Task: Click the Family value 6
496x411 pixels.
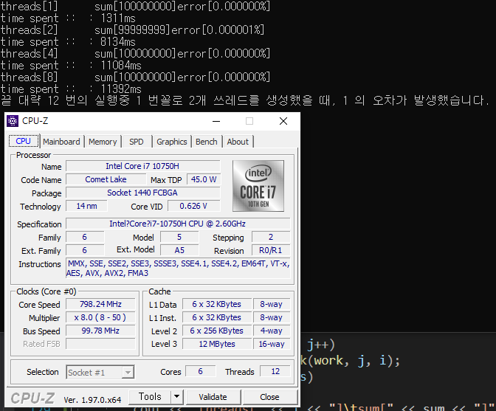Action: (85, 237)
